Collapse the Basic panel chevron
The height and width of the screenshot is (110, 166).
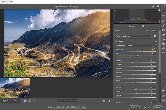coord(116,41)
